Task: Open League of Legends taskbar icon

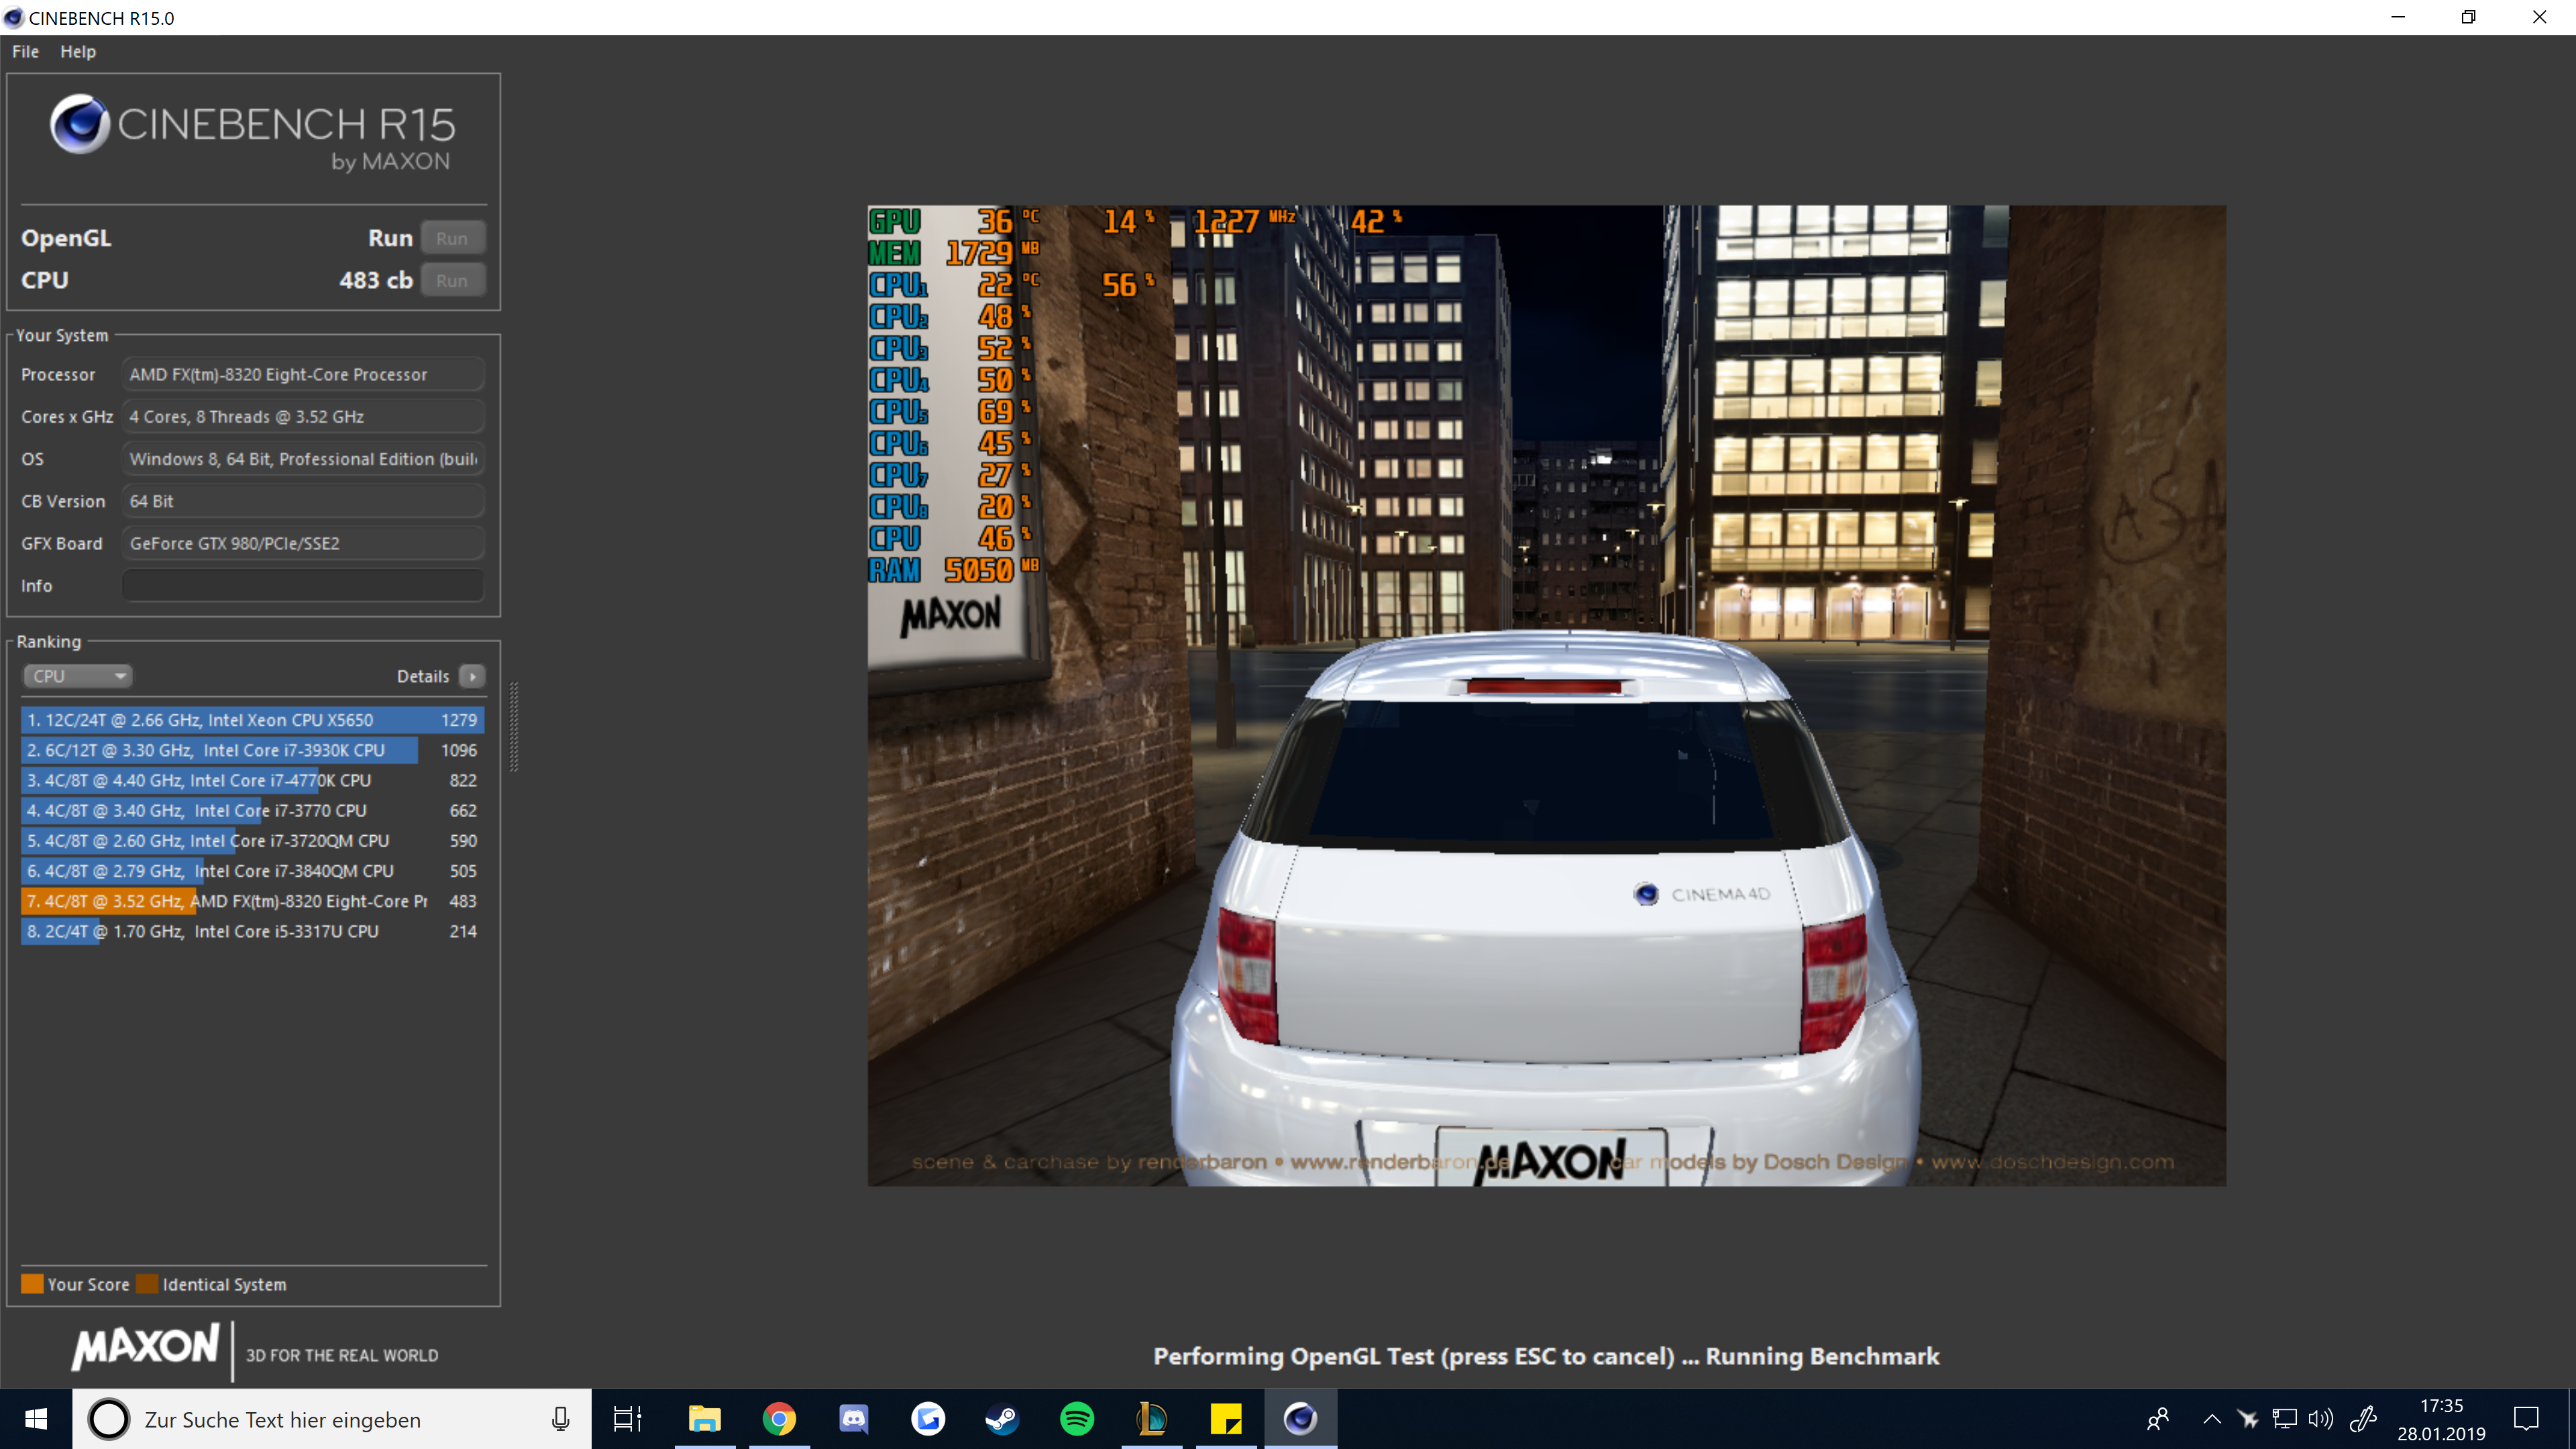Action: coord(1151,1418)
